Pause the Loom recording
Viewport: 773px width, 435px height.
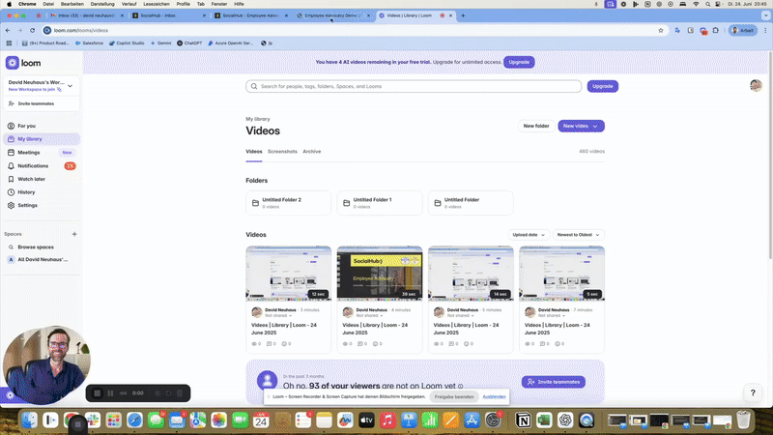click(110, 393)
